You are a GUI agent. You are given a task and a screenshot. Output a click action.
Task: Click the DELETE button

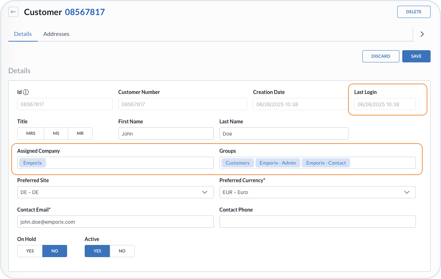(x=413, y=12)
